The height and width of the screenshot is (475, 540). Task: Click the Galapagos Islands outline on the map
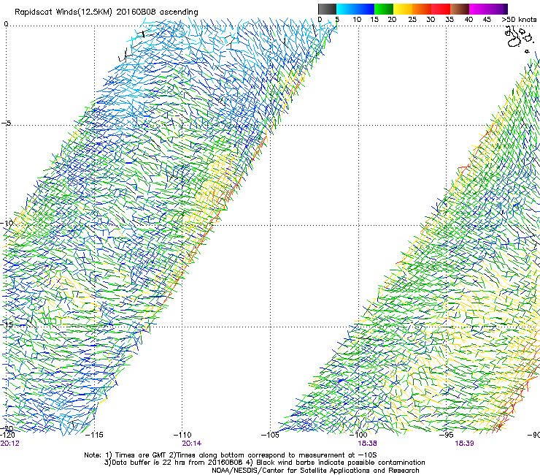pyautogui.click(x=518, y=39)
